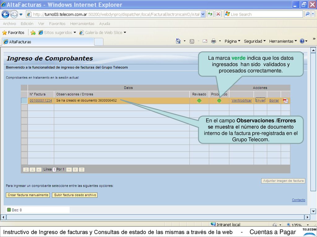Click the add-to-favorites bar star icon

pyautogui.click(x=33, y=32)
